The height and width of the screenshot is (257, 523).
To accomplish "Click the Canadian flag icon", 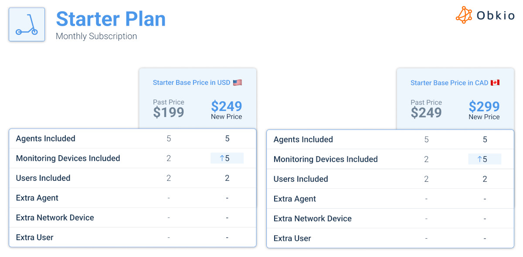I will pyautogui.click(x=495, y=83).
